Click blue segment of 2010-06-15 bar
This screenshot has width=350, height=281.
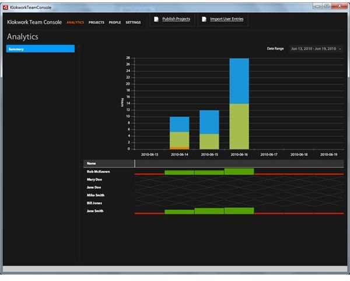coord(209,122)
